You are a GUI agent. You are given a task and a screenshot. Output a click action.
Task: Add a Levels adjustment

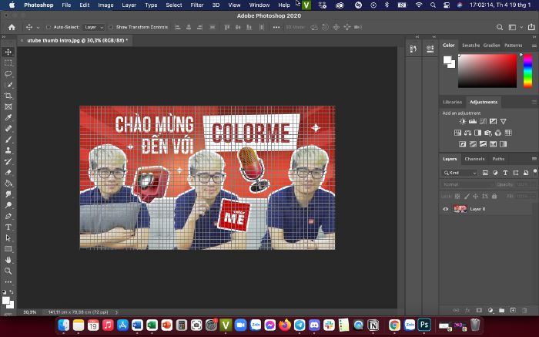[x=473, y=121]
